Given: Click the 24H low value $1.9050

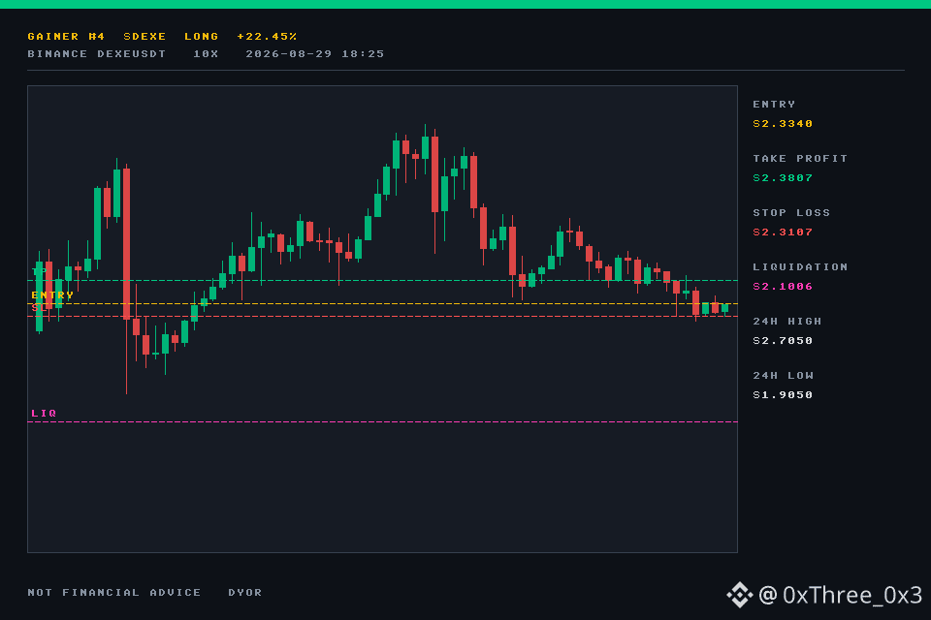Looking at the screenshot, I should (x=783, y=395).
